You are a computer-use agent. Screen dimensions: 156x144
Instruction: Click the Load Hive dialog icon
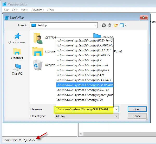click(x=6, y=18)
